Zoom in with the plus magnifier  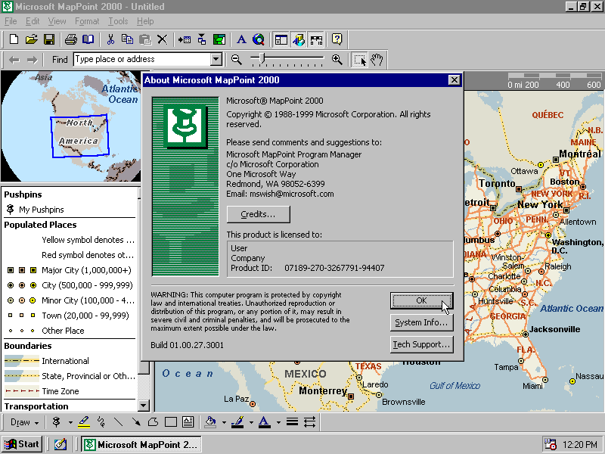point(337,60)
